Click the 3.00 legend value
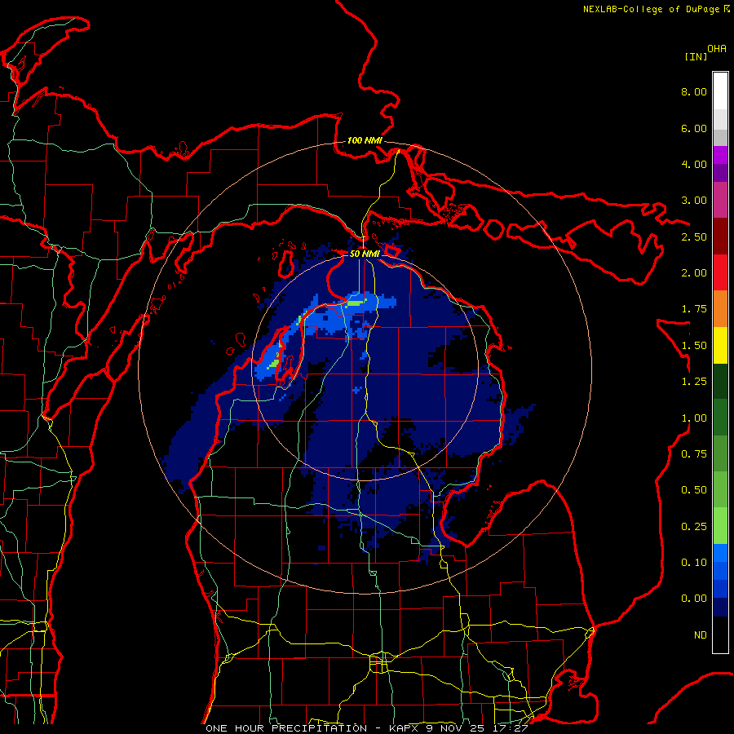The height and width of the screenshot is (734, 734). point(694,201)
